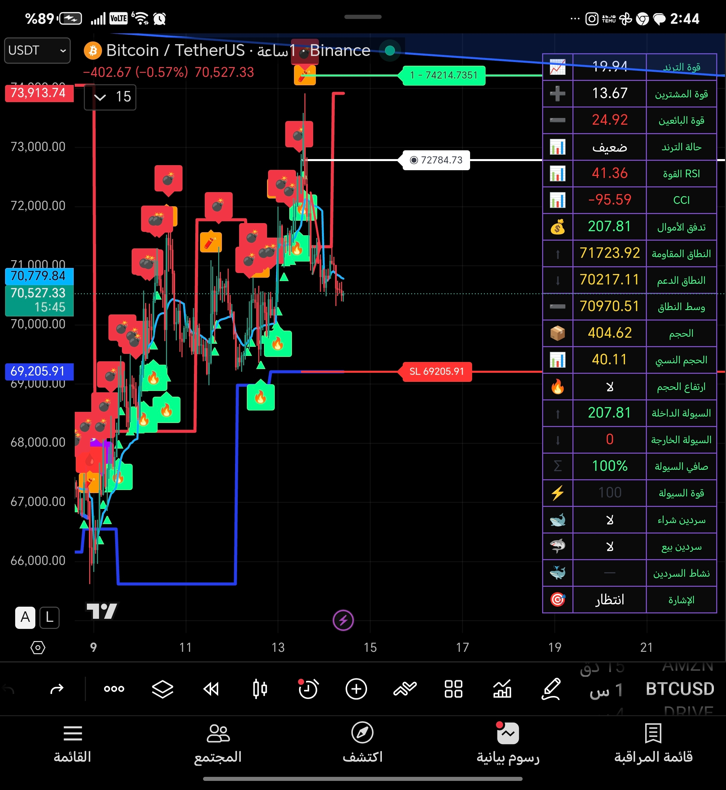Open the three-dots more options menu

coord(114,689)
